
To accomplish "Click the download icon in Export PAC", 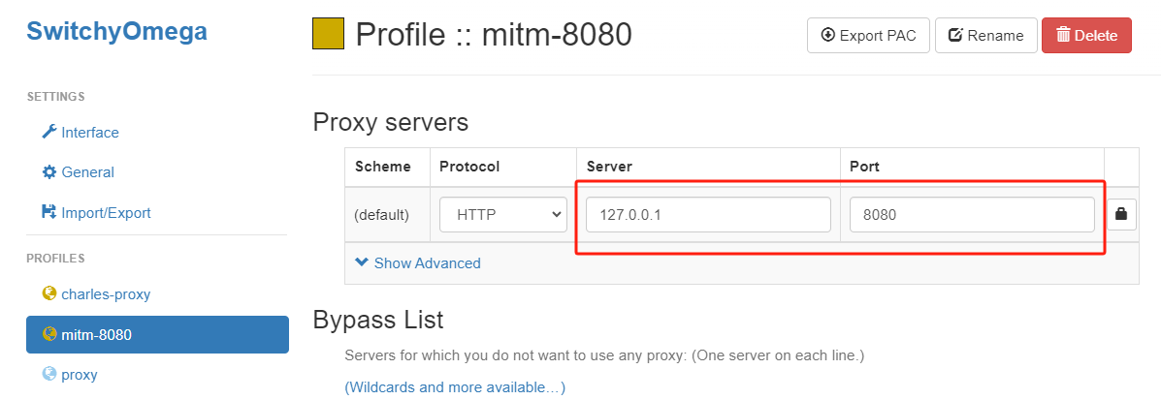I will (827, 35).
